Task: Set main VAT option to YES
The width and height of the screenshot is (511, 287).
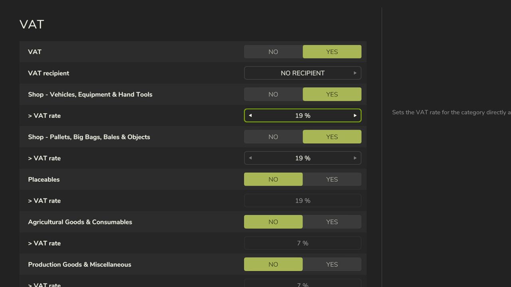Action: pyautogui.click(x=332, y=52)
